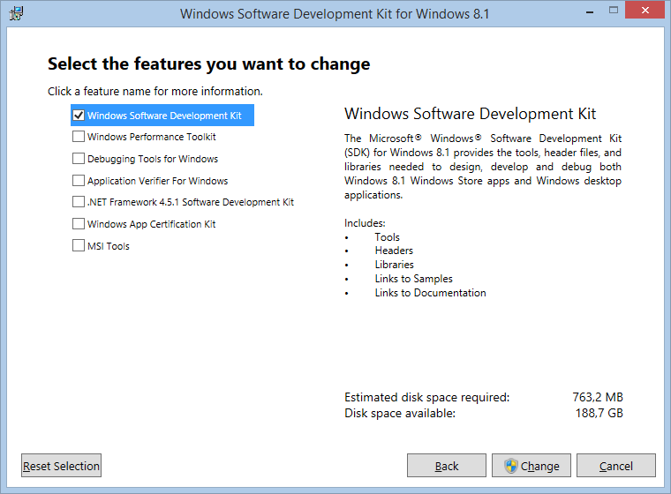
Task: Click Change to apply feature changes
Action: pyautogui.click(x=532, y=466)
